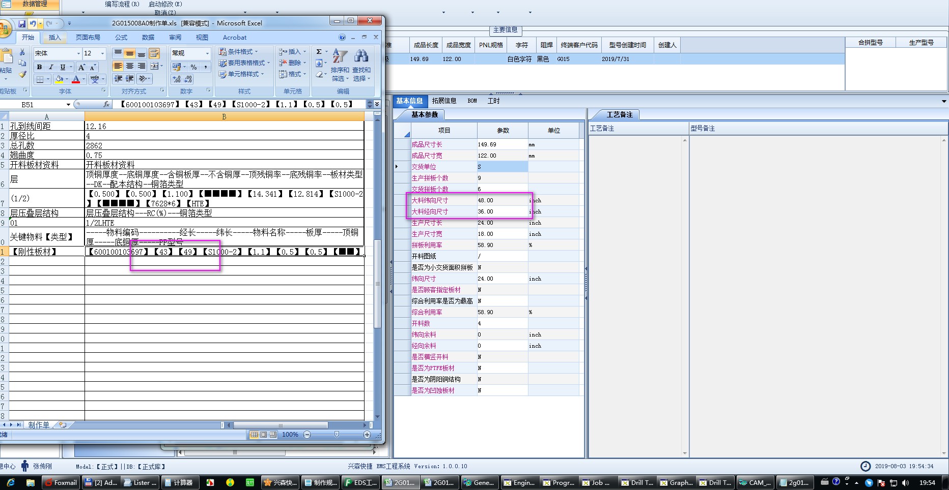Click the Normal view icon in Excel status bar
This screenshot has width=949, height=490.
click(x=254, y=435)
